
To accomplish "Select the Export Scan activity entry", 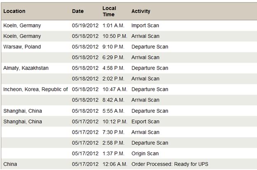I will pyautogui.click(x=145, y=122).
